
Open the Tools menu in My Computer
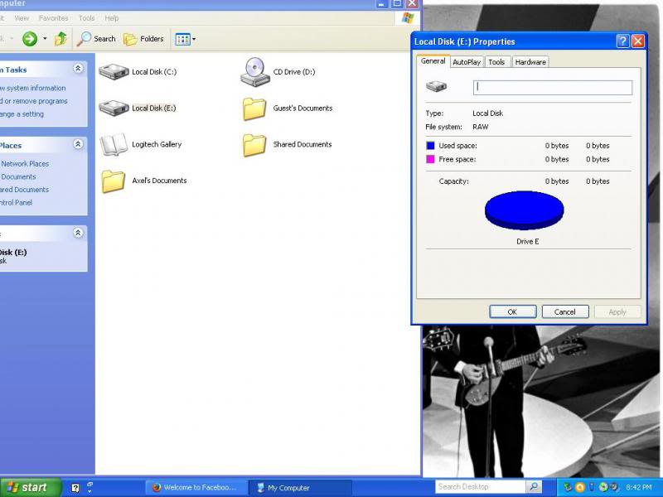86,18
